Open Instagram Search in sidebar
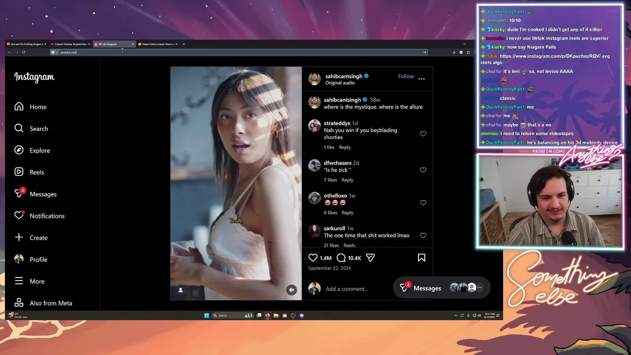631x355 pixels. pos(31,129)
